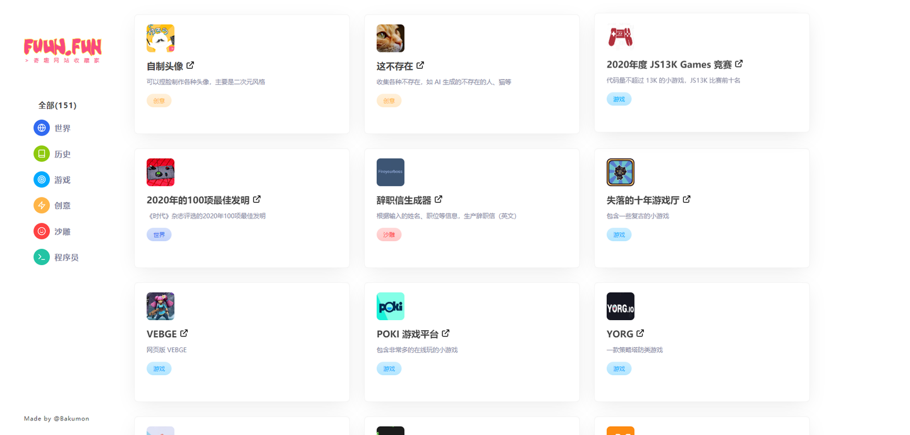Screen dimensions: 910x435
Task: Select the 创意 sidebar label
Action: 63,206
